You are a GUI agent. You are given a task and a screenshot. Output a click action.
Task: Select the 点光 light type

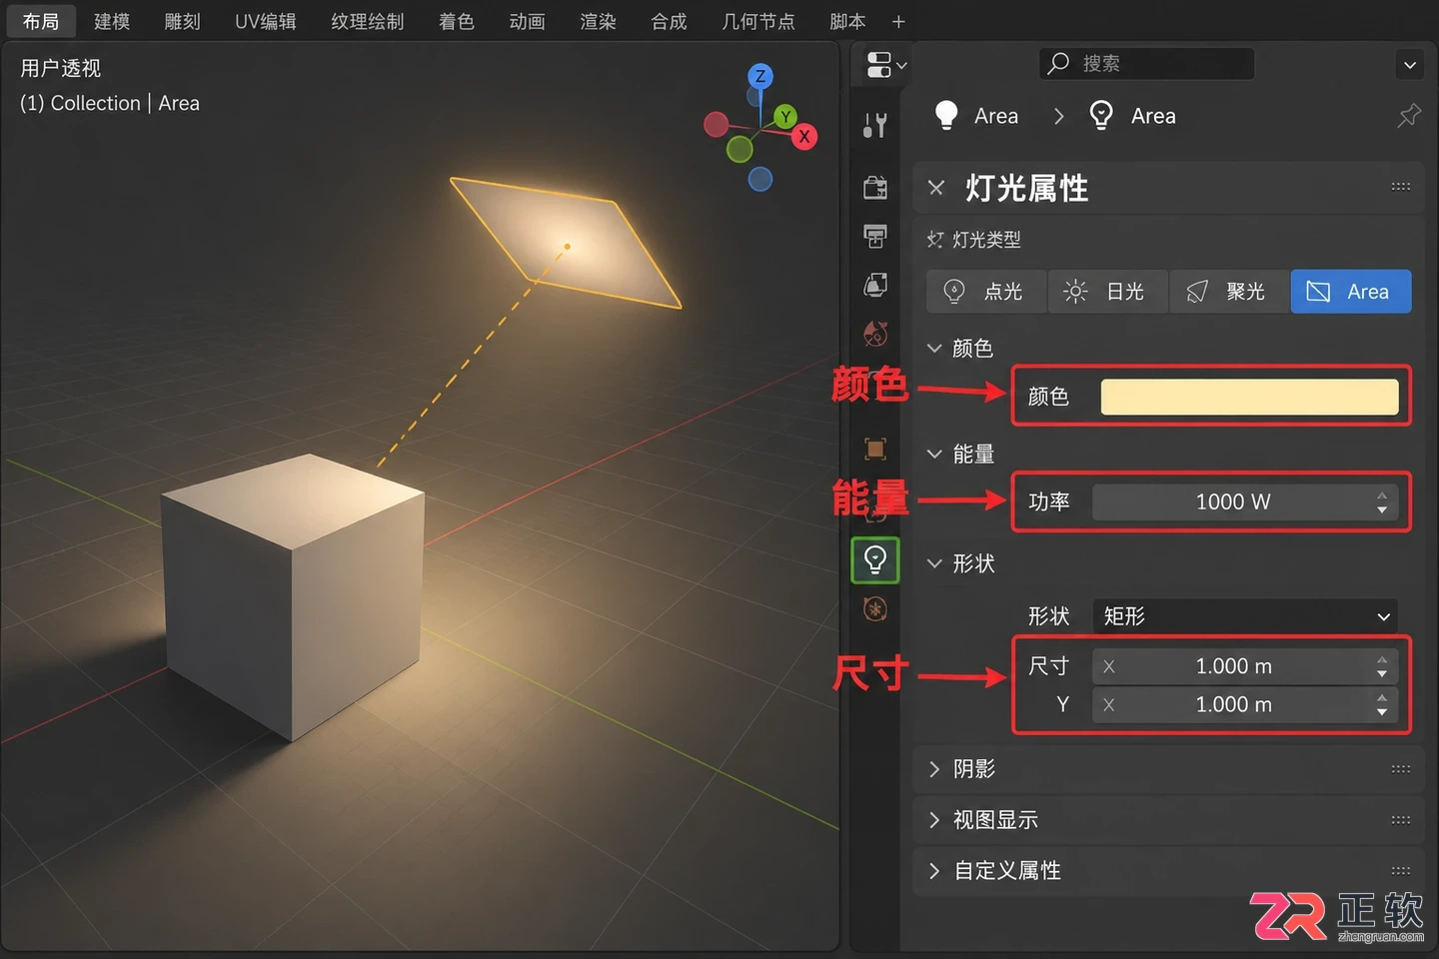[x=986, y=292]
